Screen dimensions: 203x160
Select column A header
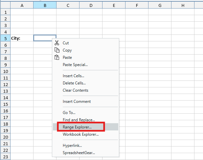[x=22, y=5]
